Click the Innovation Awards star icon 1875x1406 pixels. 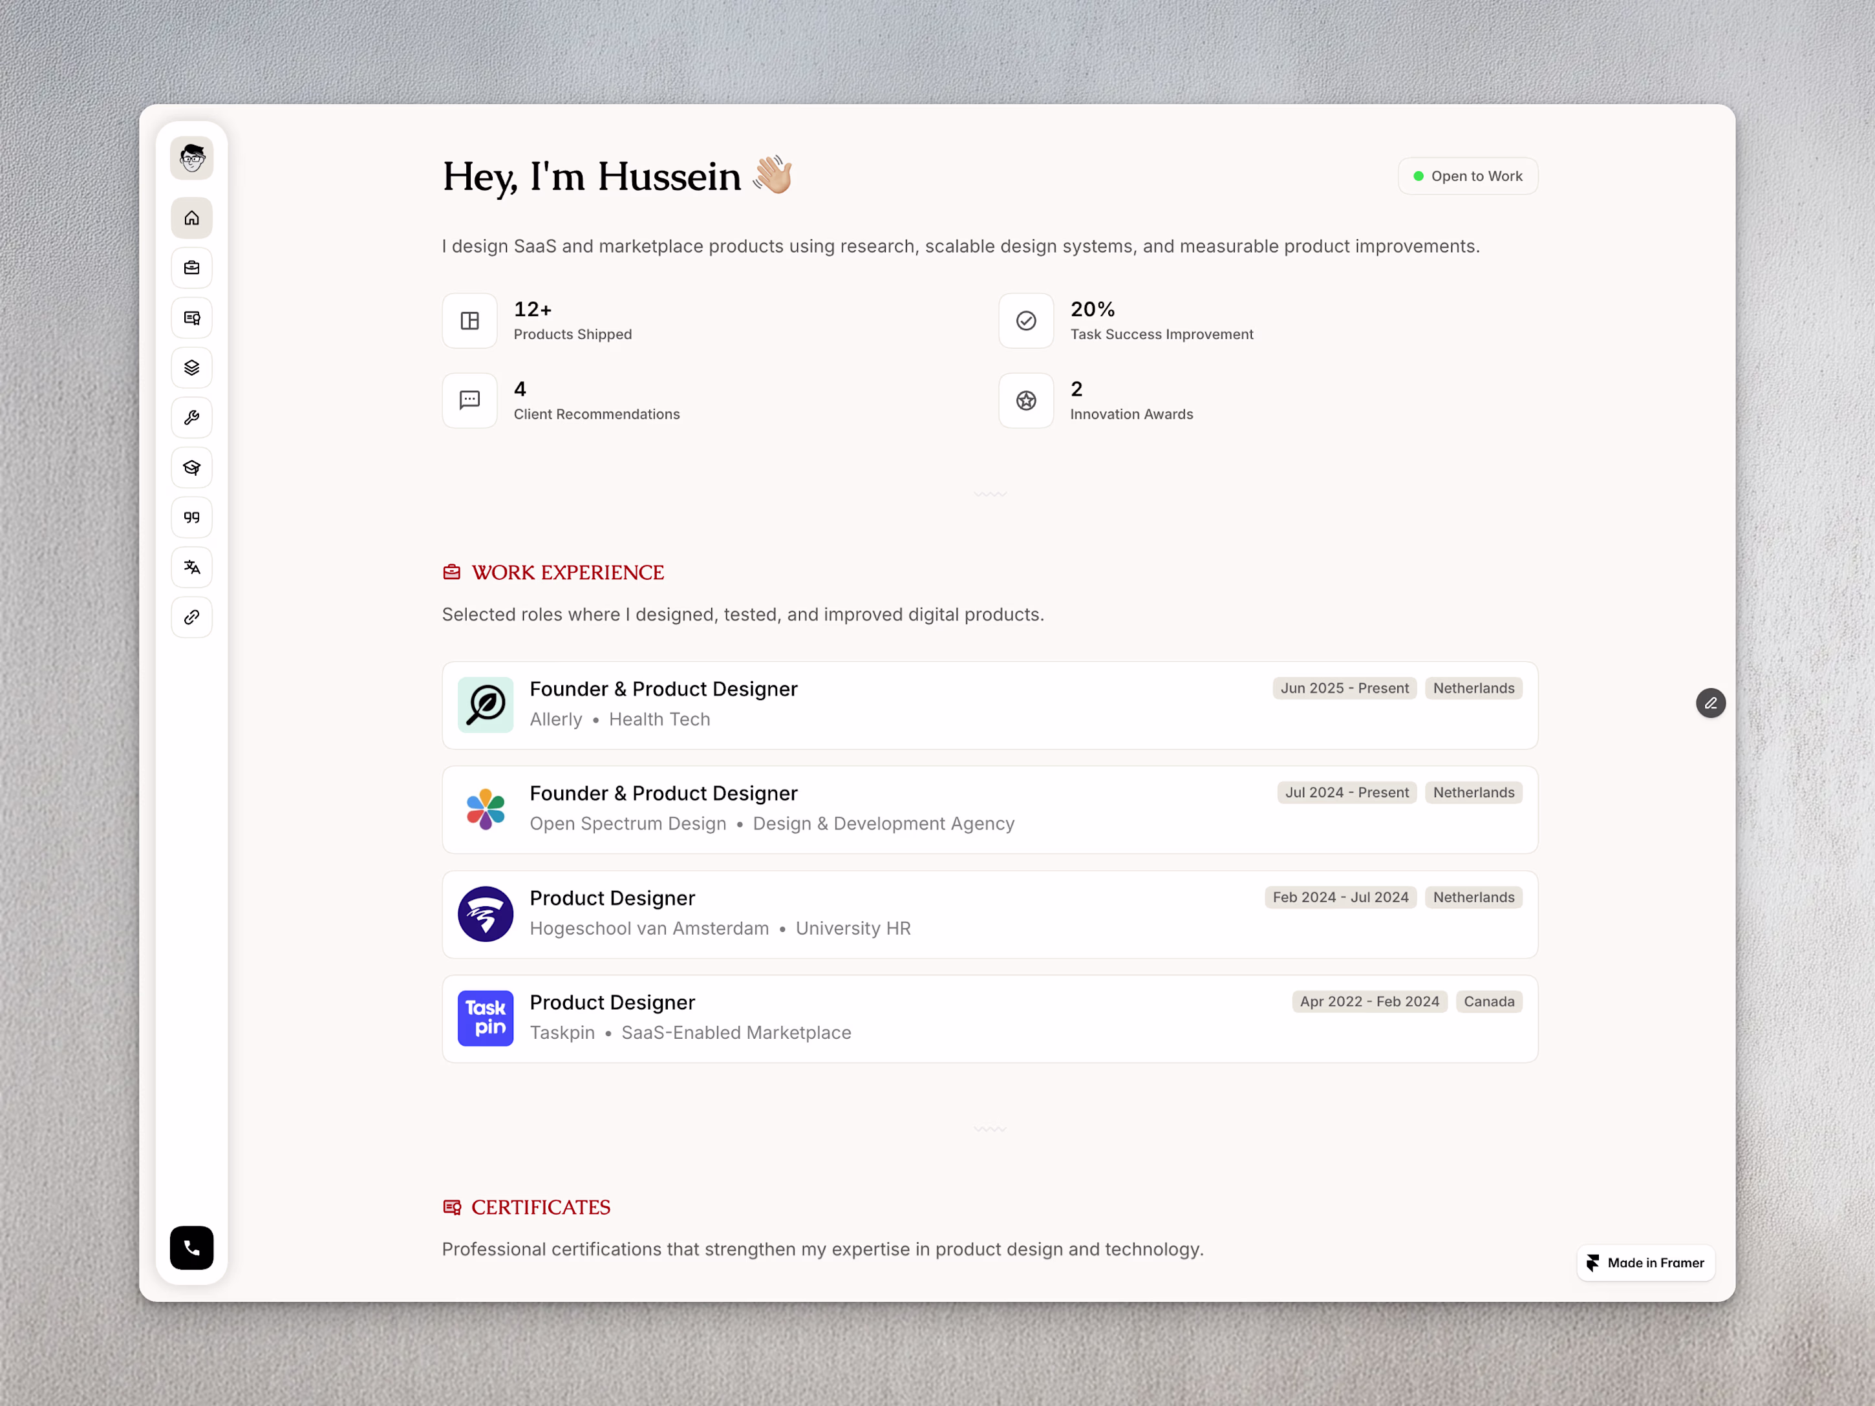pyautogui.click(x=1025, y=401)
